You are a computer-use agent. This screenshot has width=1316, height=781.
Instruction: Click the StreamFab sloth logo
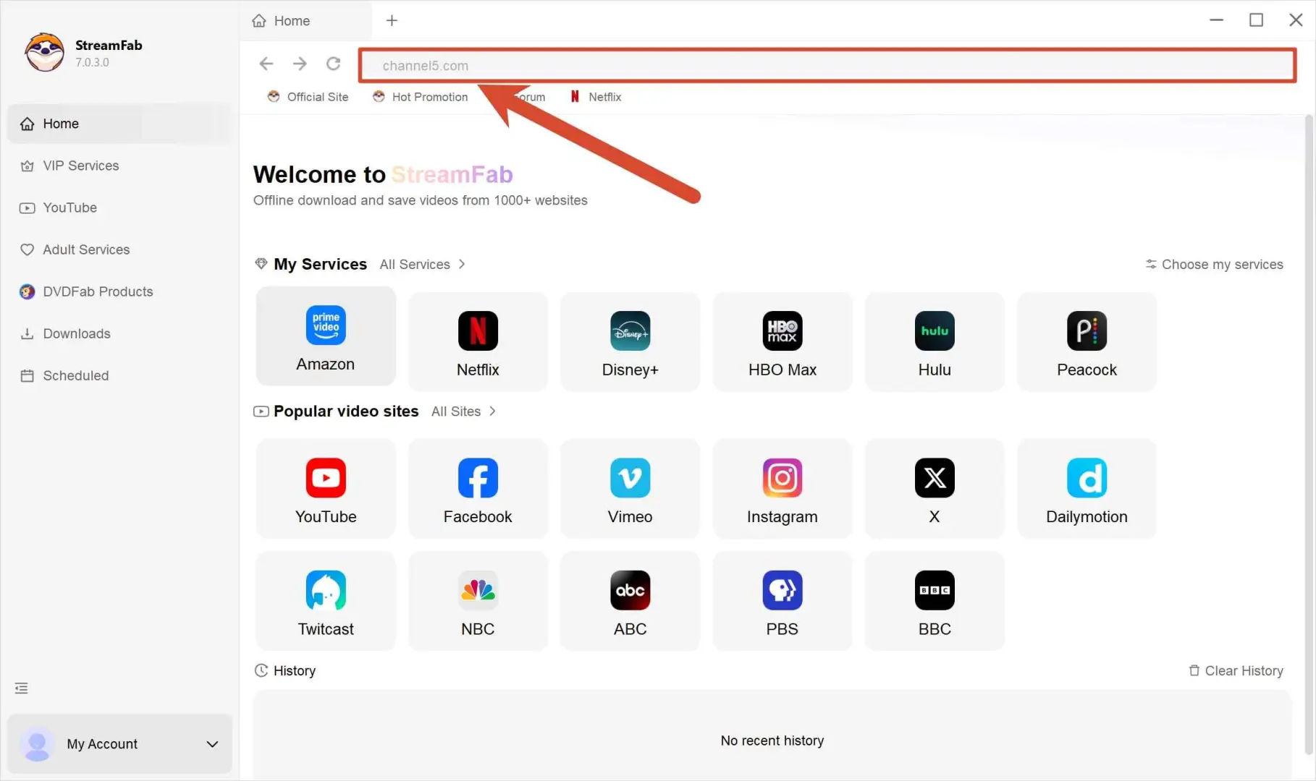(45, 52)
